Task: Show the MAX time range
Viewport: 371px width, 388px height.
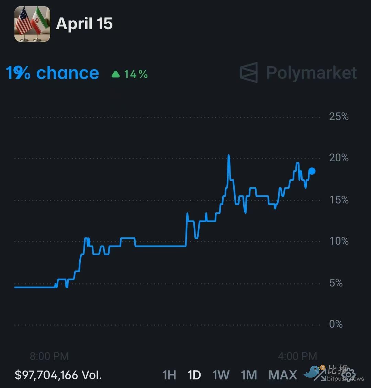Action: (283, 375)
